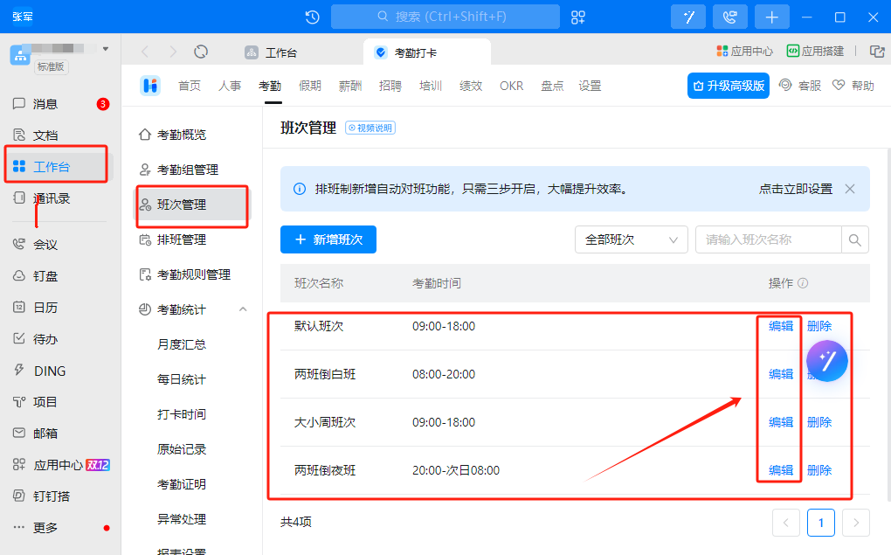Open 排班管理 in the attendance menu
Screen dimensions: 891x555
coord(181,239)
